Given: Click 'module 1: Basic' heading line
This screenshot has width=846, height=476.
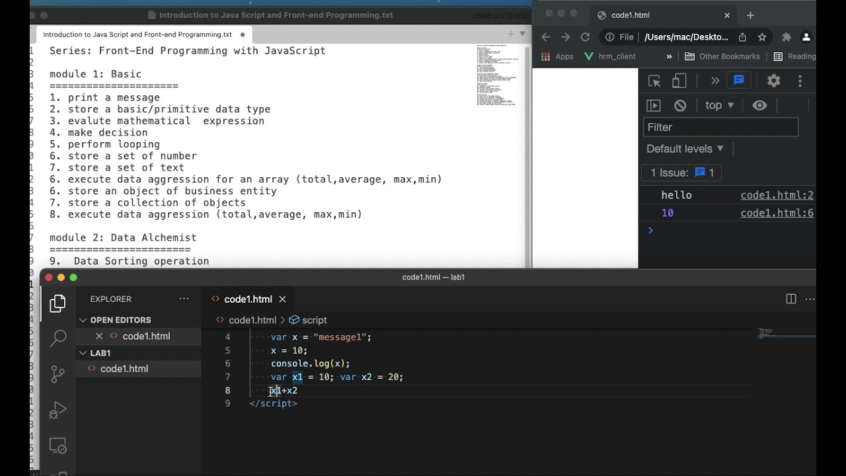Looking at the screenshot, I should (95, 74).
